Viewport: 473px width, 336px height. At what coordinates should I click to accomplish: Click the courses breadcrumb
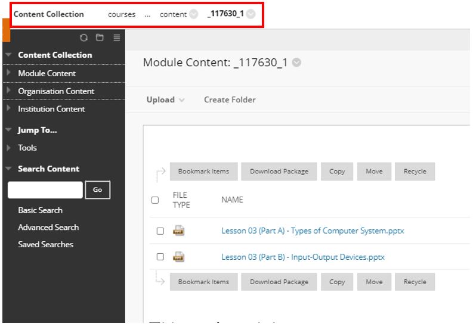[122, 14]
